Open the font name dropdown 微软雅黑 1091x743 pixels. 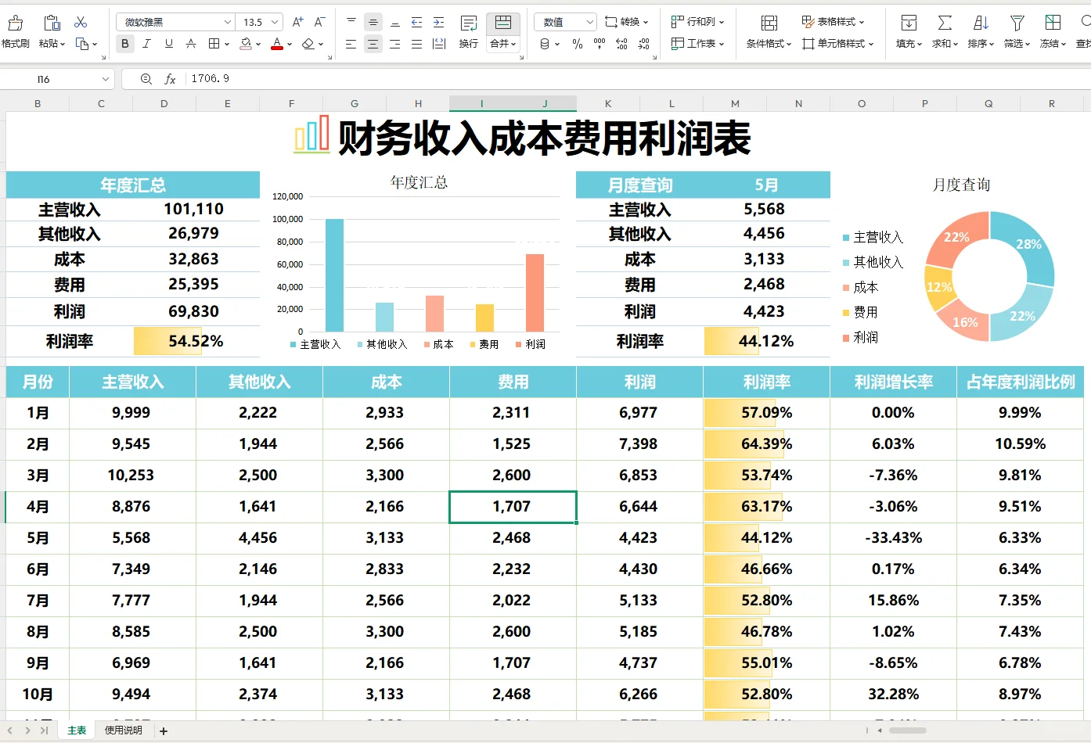click(x=227, y=22)
